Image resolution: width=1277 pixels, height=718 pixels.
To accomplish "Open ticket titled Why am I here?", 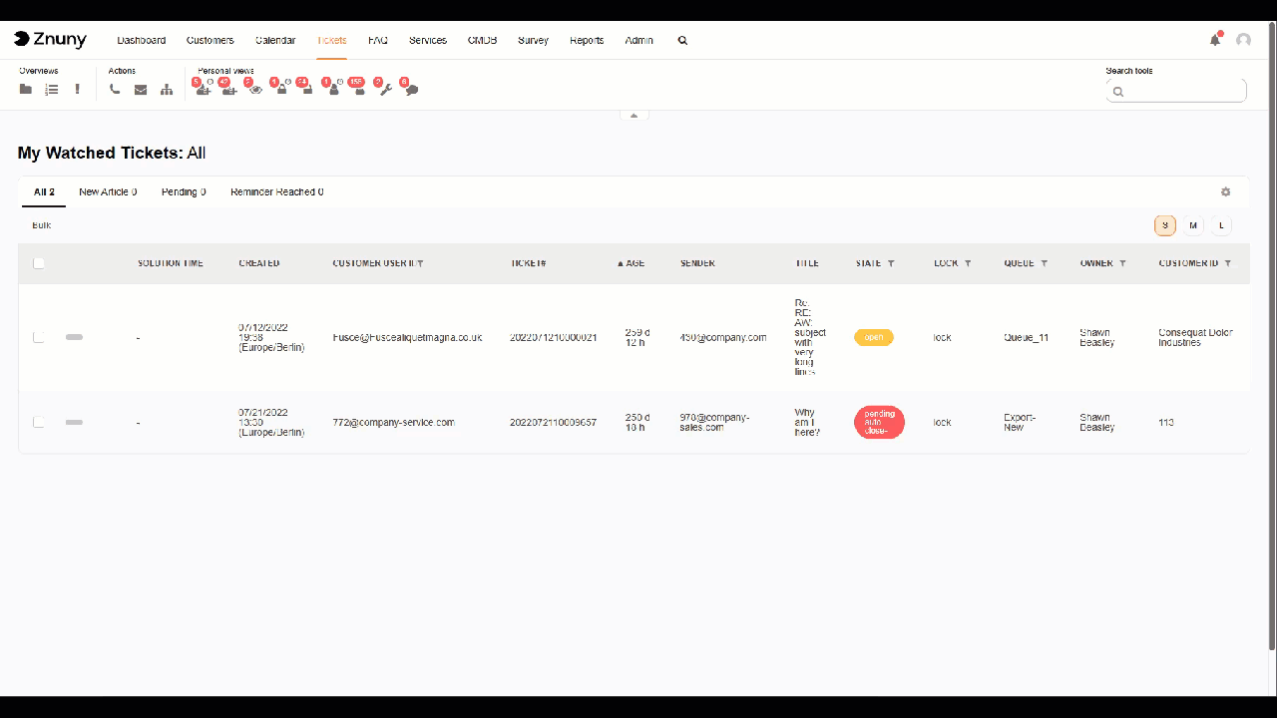I will coord(806,422).
